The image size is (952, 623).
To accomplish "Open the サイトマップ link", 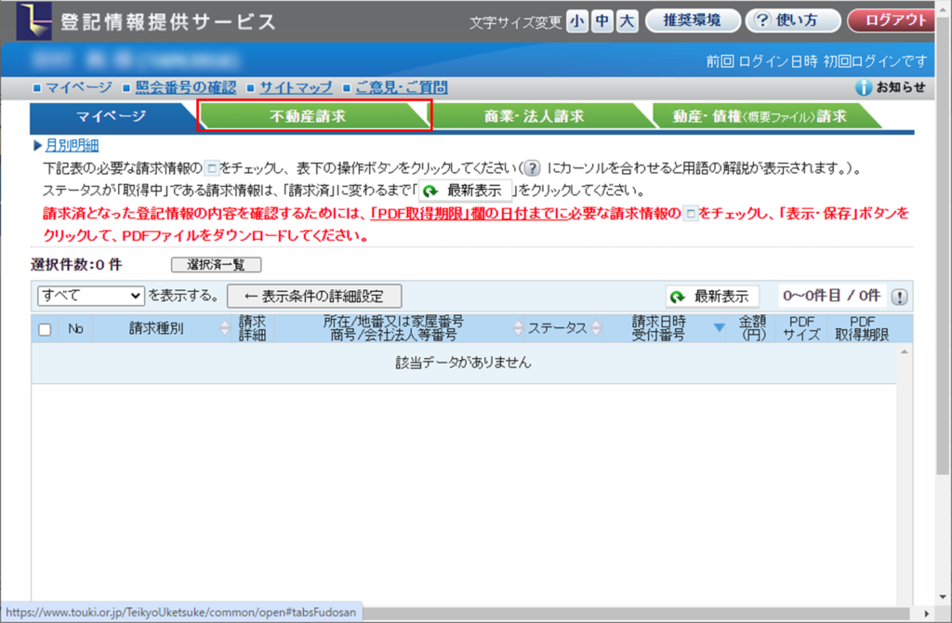I will [296, 87].
